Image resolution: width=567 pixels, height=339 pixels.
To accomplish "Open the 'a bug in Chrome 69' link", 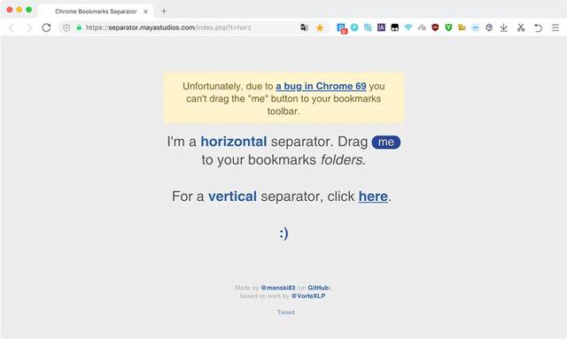I will pos(321,87).
